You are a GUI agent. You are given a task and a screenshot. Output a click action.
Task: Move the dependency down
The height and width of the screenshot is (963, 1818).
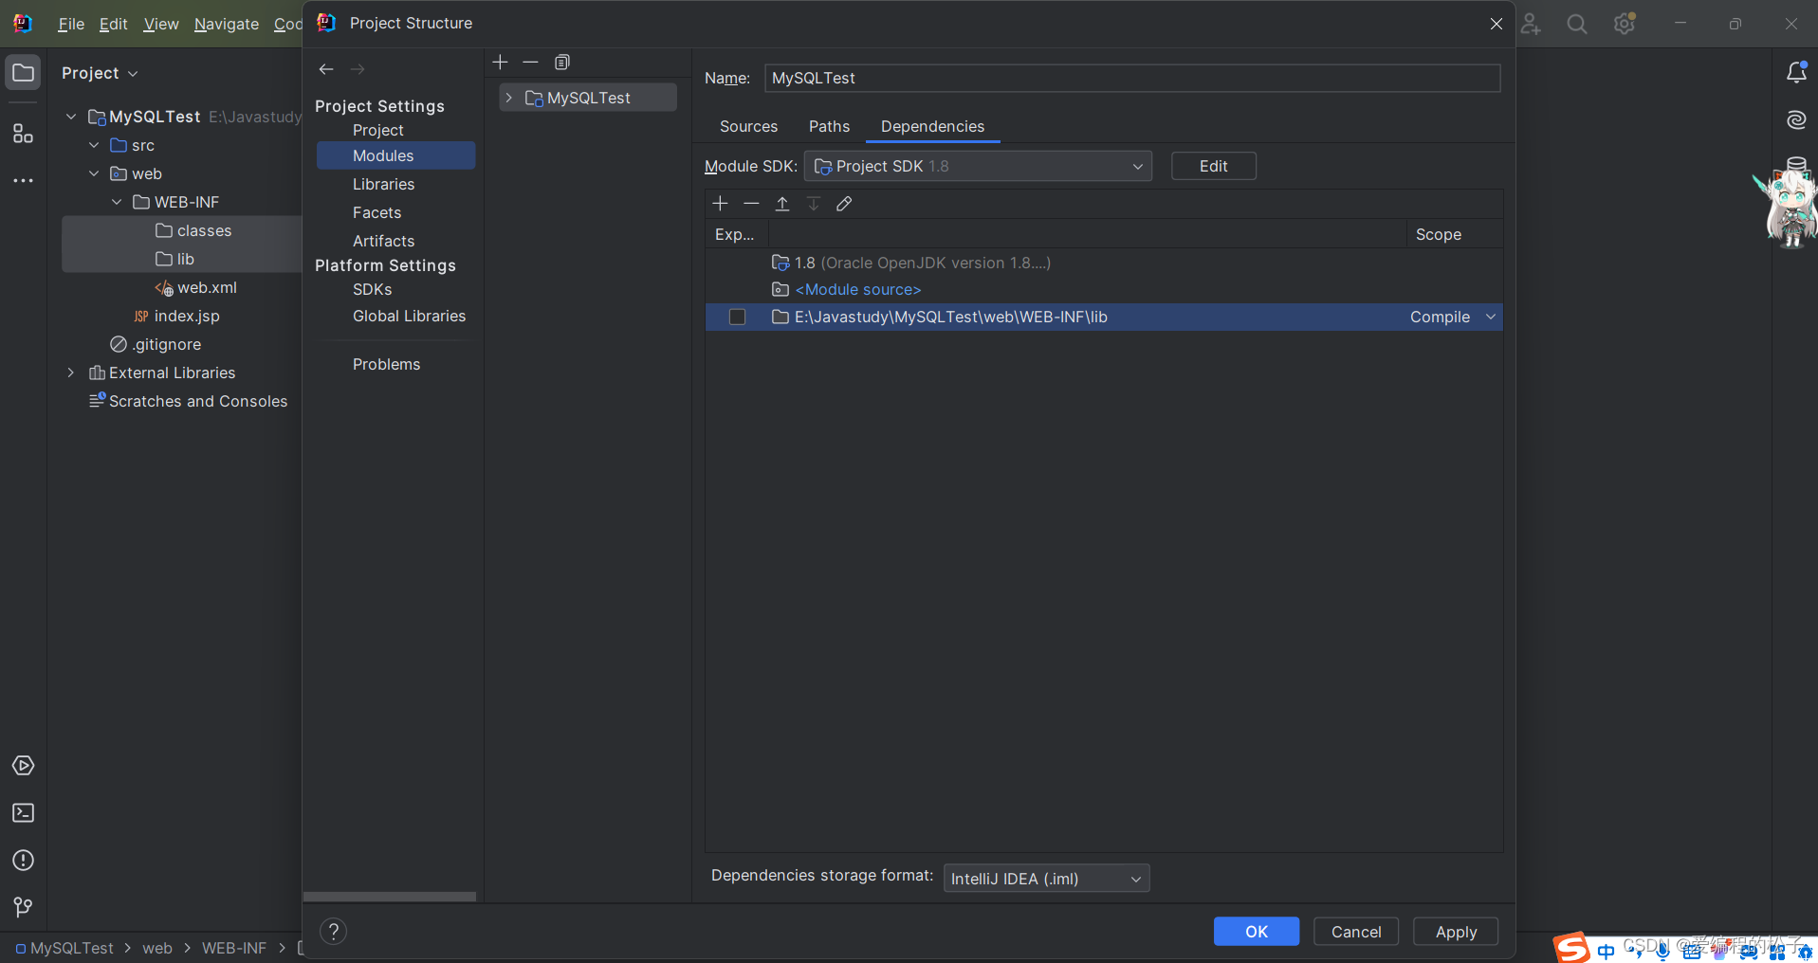(814, 204)
